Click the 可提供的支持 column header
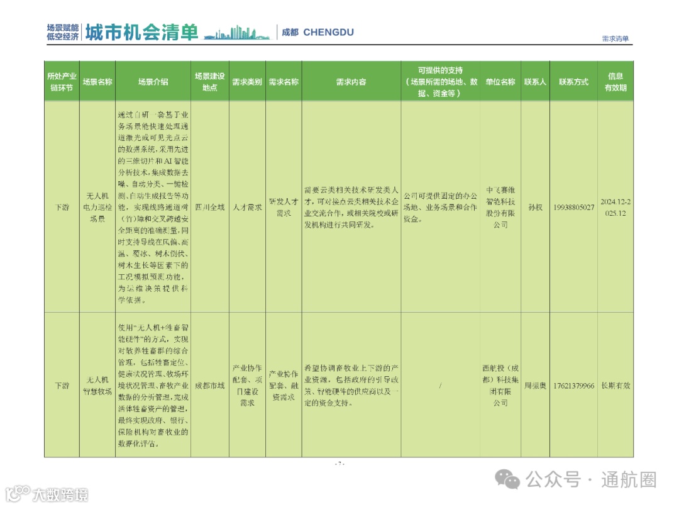 click(x=440, y=82)
